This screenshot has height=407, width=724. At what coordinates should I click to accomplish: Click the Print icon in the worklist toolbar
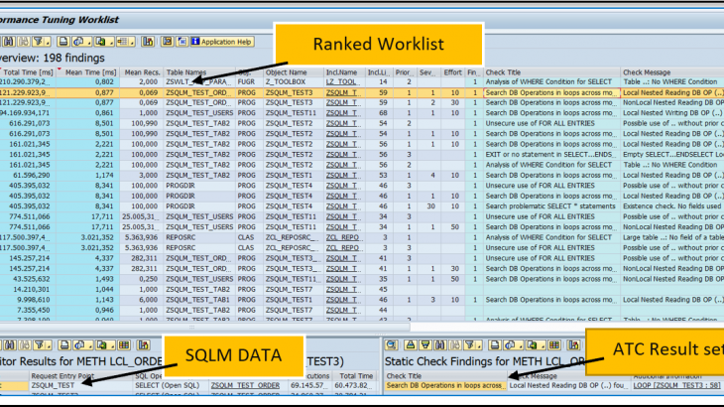[x=63, y=42]
